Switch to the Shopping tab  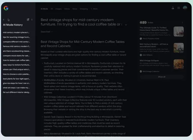pyautogui.click(x=84, y=9)
